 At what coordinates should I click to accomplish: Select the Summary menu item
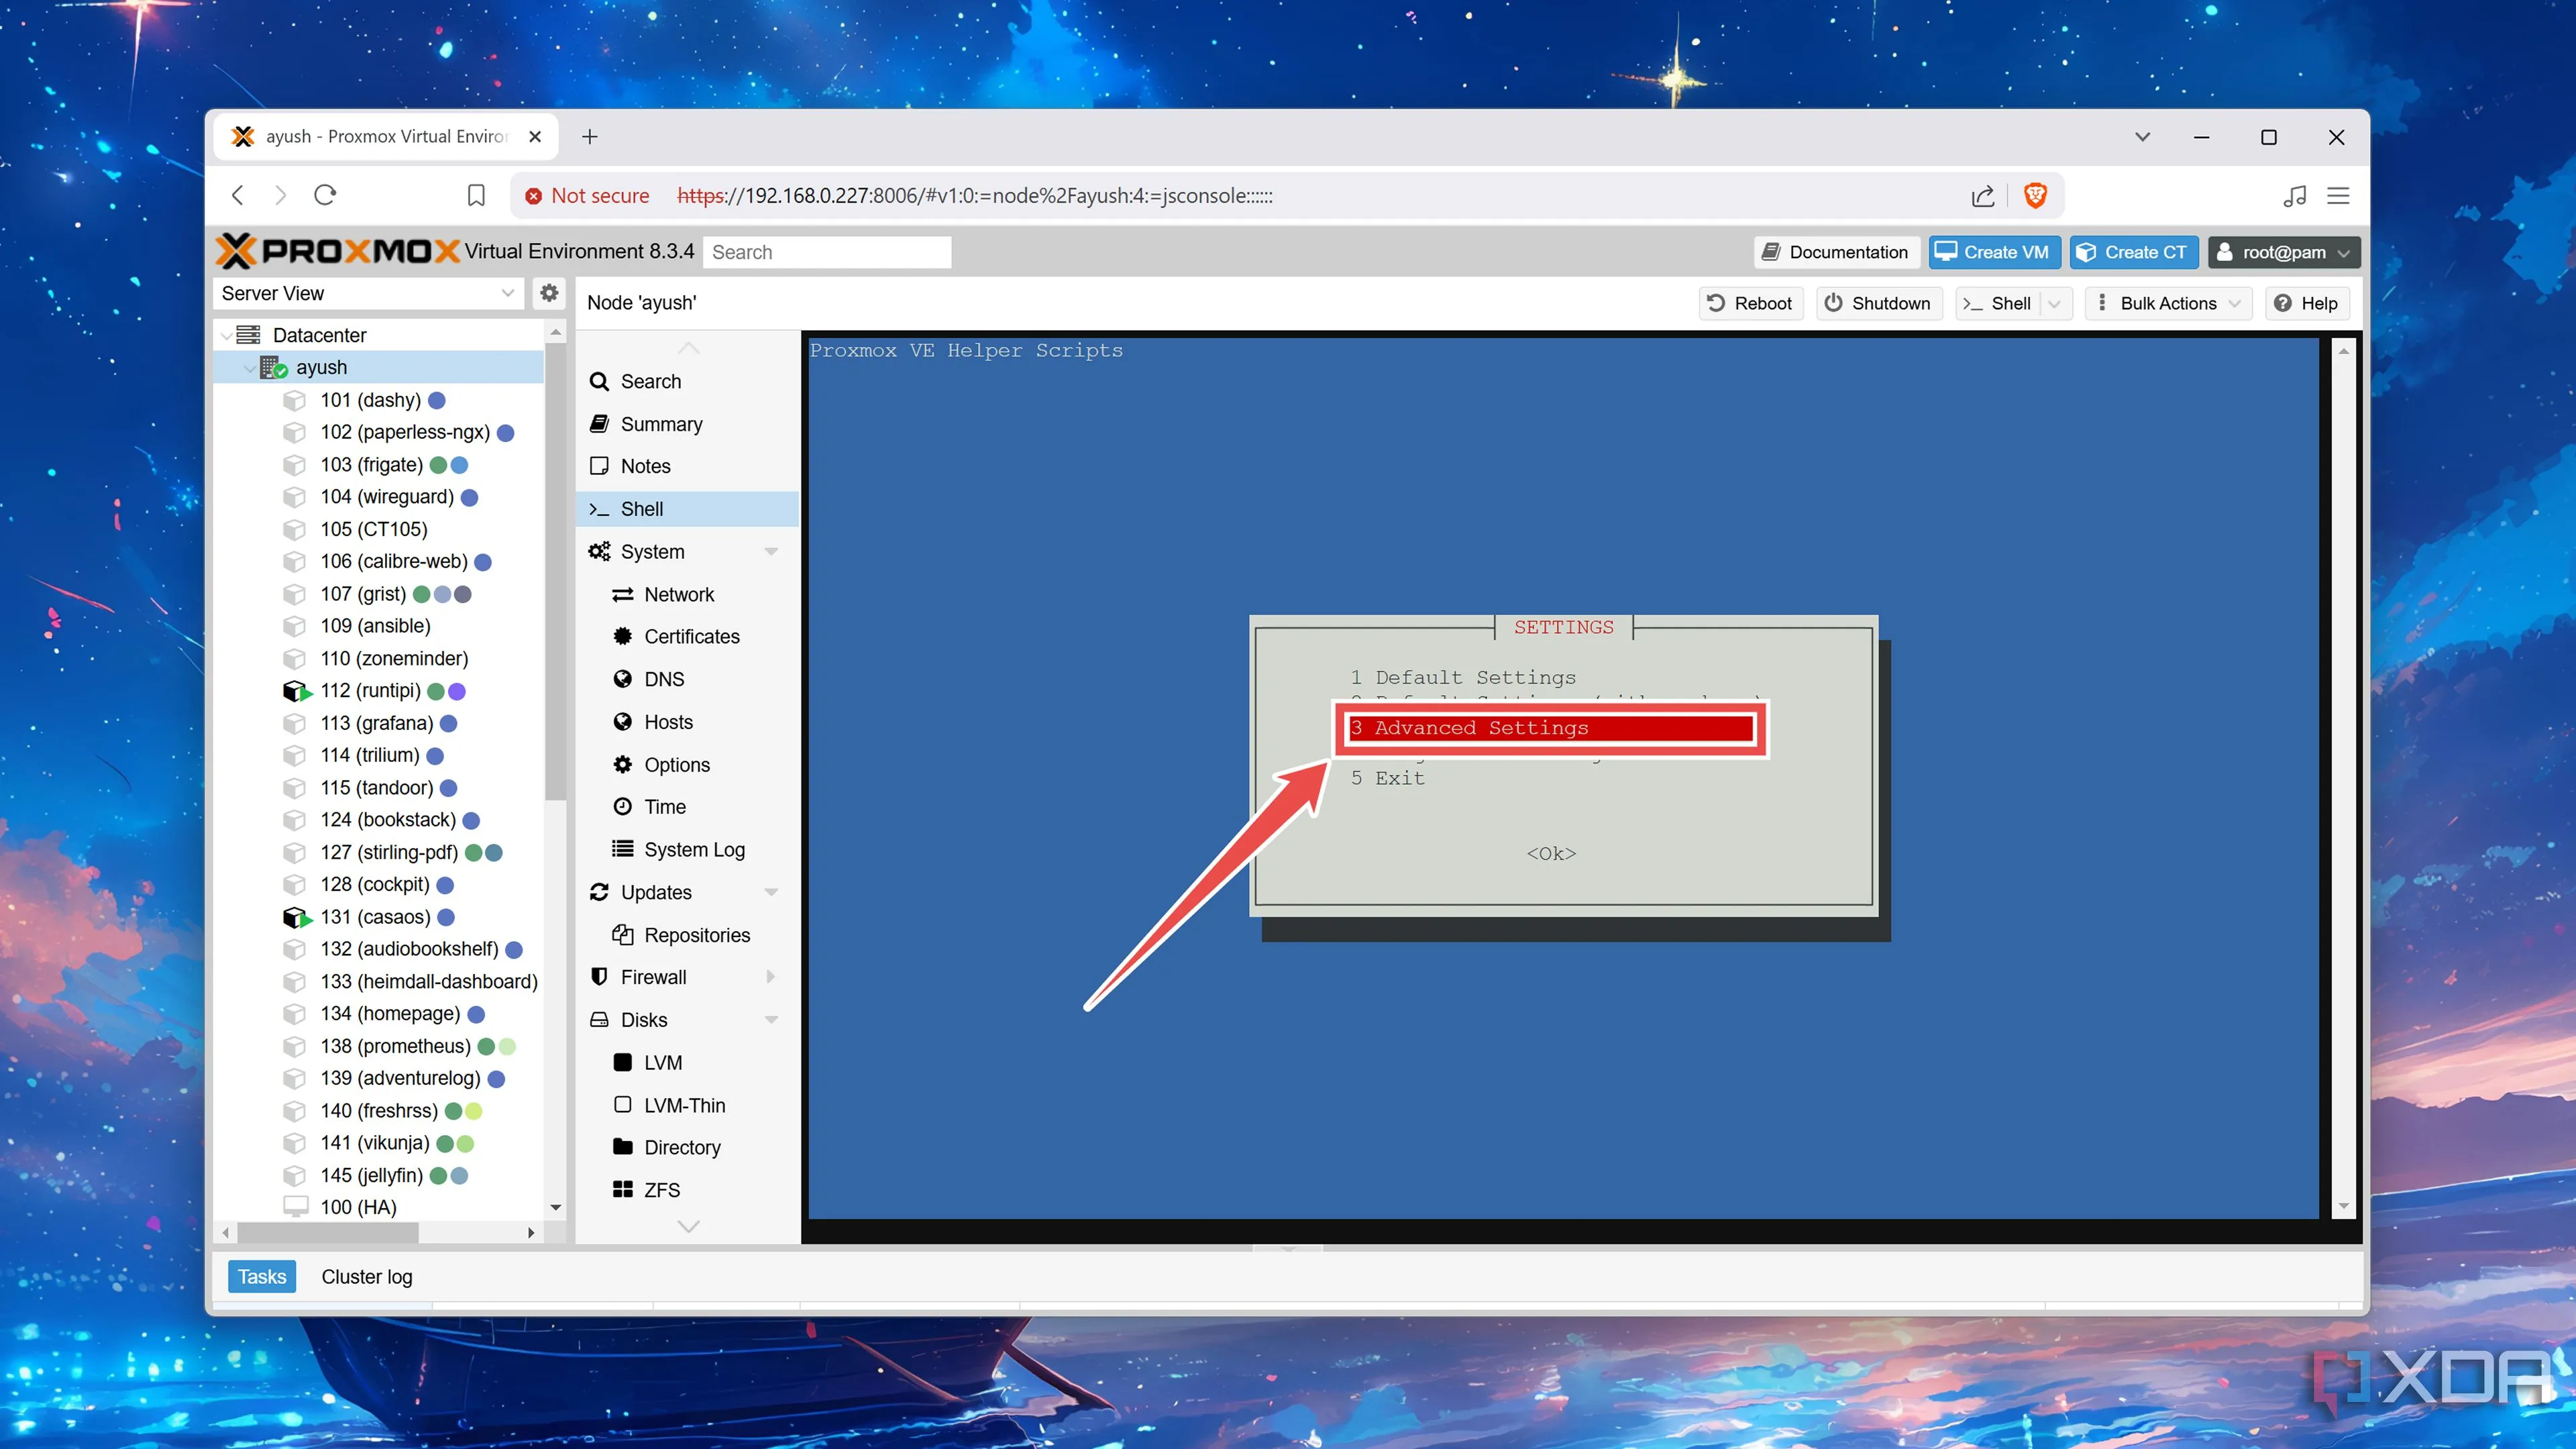click(x=661, y=424)
